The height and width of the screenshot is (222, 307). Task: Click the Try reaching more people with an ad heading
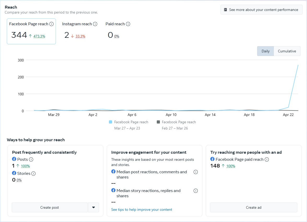[246, 152]
